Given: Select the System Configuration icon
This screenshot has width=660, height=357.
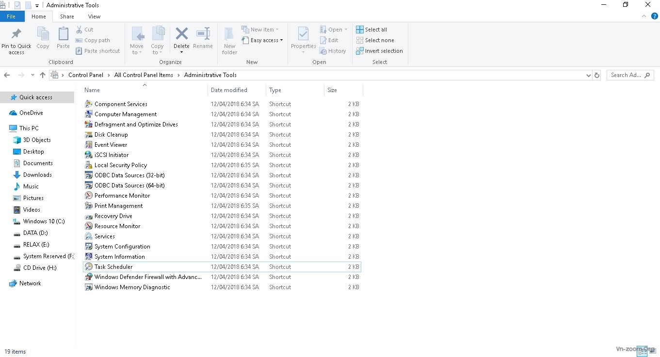Looking at the screenshot, I should click(88, 247).
